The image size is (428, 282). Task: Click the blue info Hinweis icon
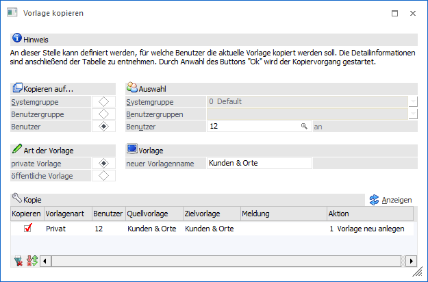click(x=16, y=40)
